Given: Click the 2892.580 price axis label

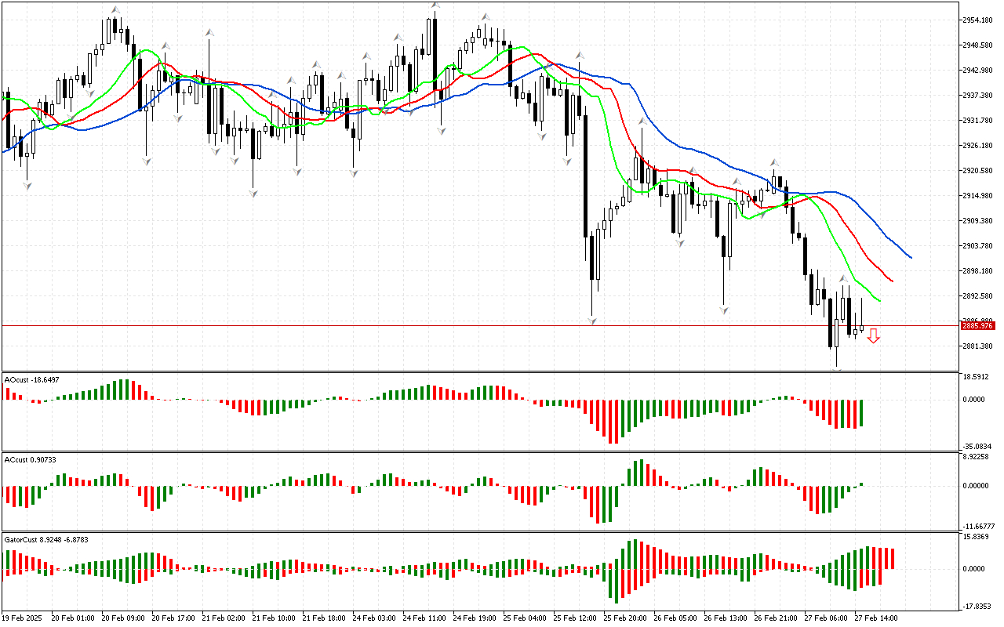Looking at the screenshot, I should [x=977, y=295].
